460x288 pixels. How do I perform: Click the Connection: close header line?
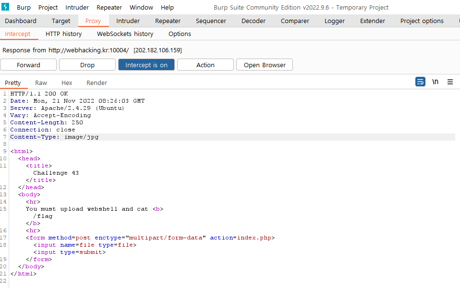(43, 130)
